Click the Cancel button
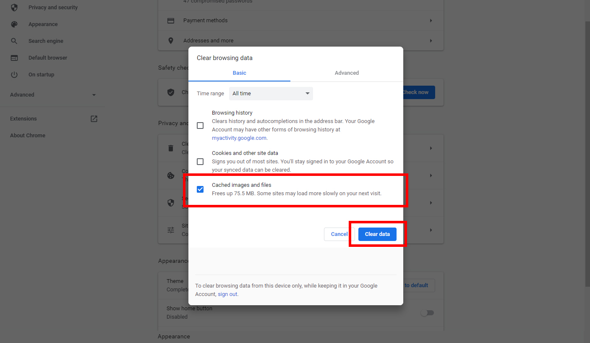This screenshot has width=590, height=343. click(x=339, y=234)
